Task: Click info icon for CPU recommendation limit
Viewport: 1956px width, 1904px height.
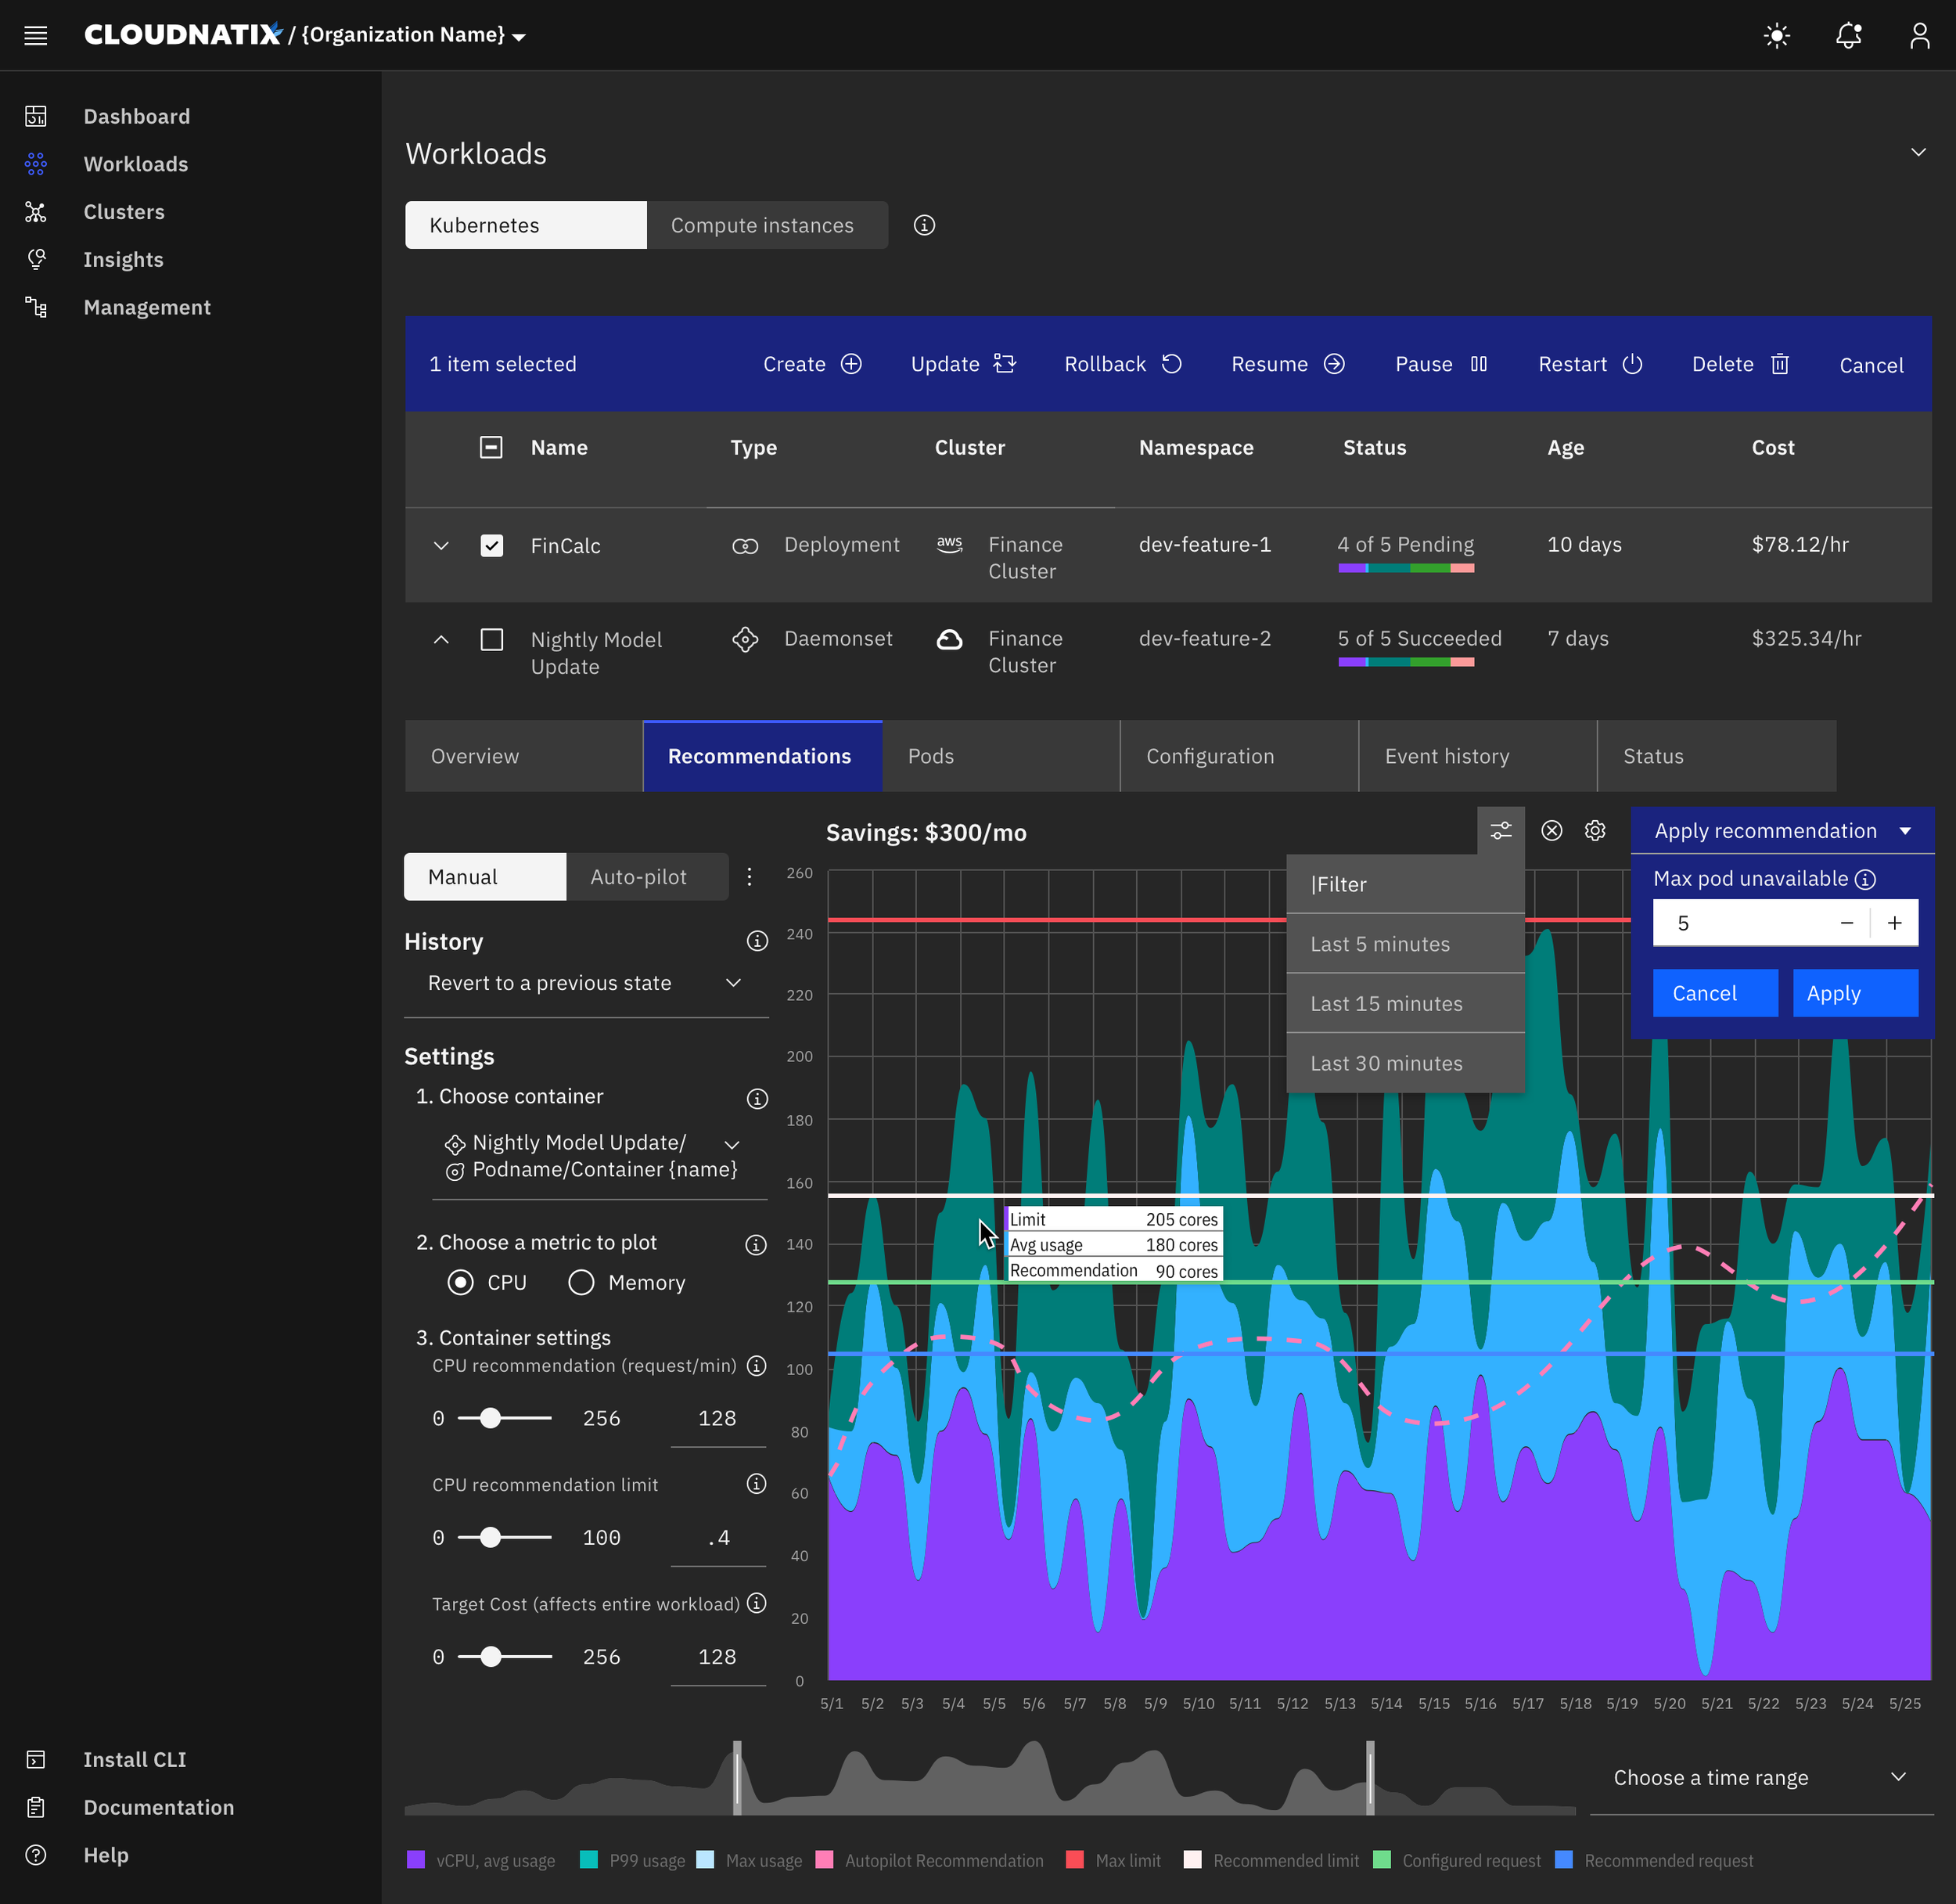Action: 756,1484
